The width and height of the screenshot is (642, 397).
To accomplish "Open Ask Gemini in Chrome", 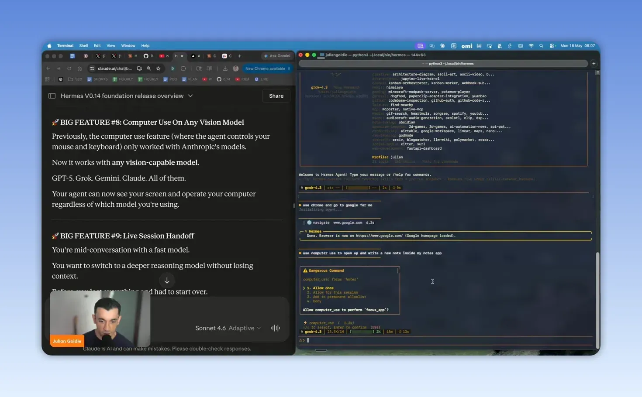I will coord(277,56).
